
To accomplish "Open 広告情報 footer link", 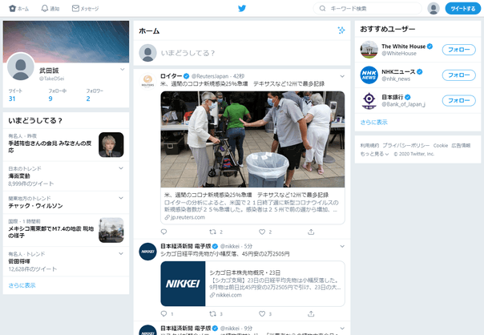I will (x=461, y=145).
